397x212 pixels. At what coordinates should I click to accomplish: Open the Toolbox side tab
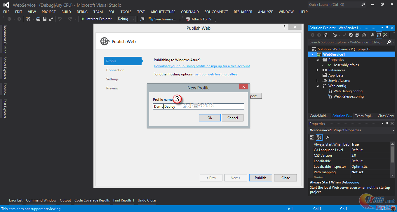5,89
